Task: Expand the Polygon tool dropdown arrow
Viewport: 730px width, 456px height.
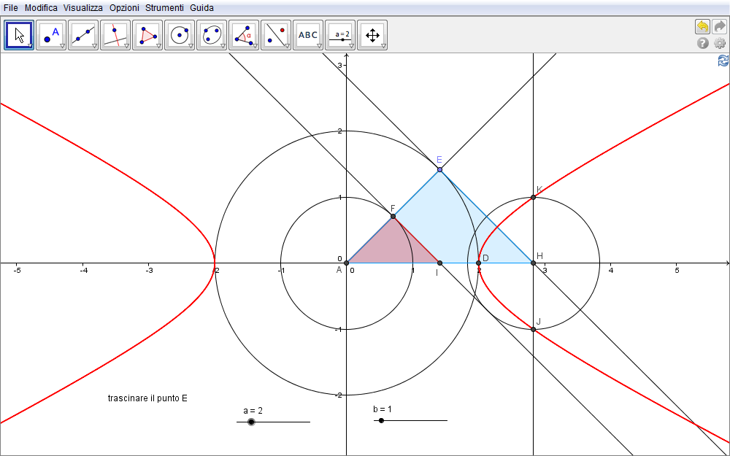Action: pyautogui.click(x=158, y=46)
